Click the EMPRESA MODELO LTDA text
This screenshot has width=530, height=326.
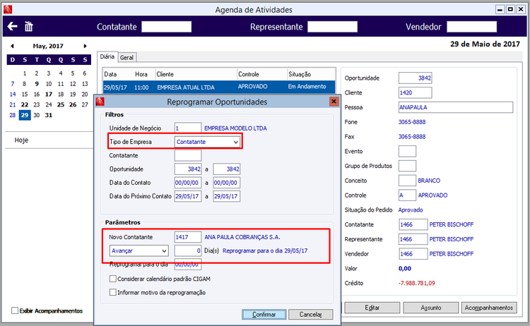[235, 128]
